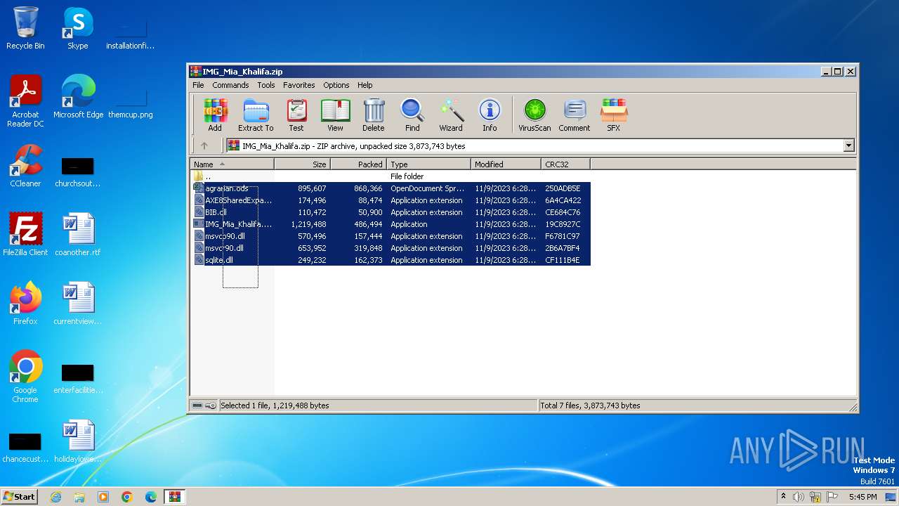The width and height of the screenshot is (899, 506).
Task: Open File Explorer from the taskbar
Action: (79, 497)
